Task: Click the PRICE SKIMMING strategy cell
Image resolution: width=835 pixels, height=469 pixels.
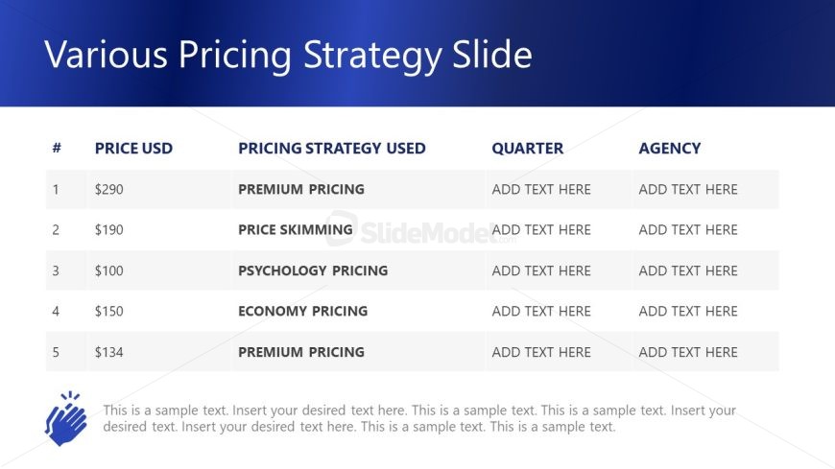Action: click(x=295, y=230)
